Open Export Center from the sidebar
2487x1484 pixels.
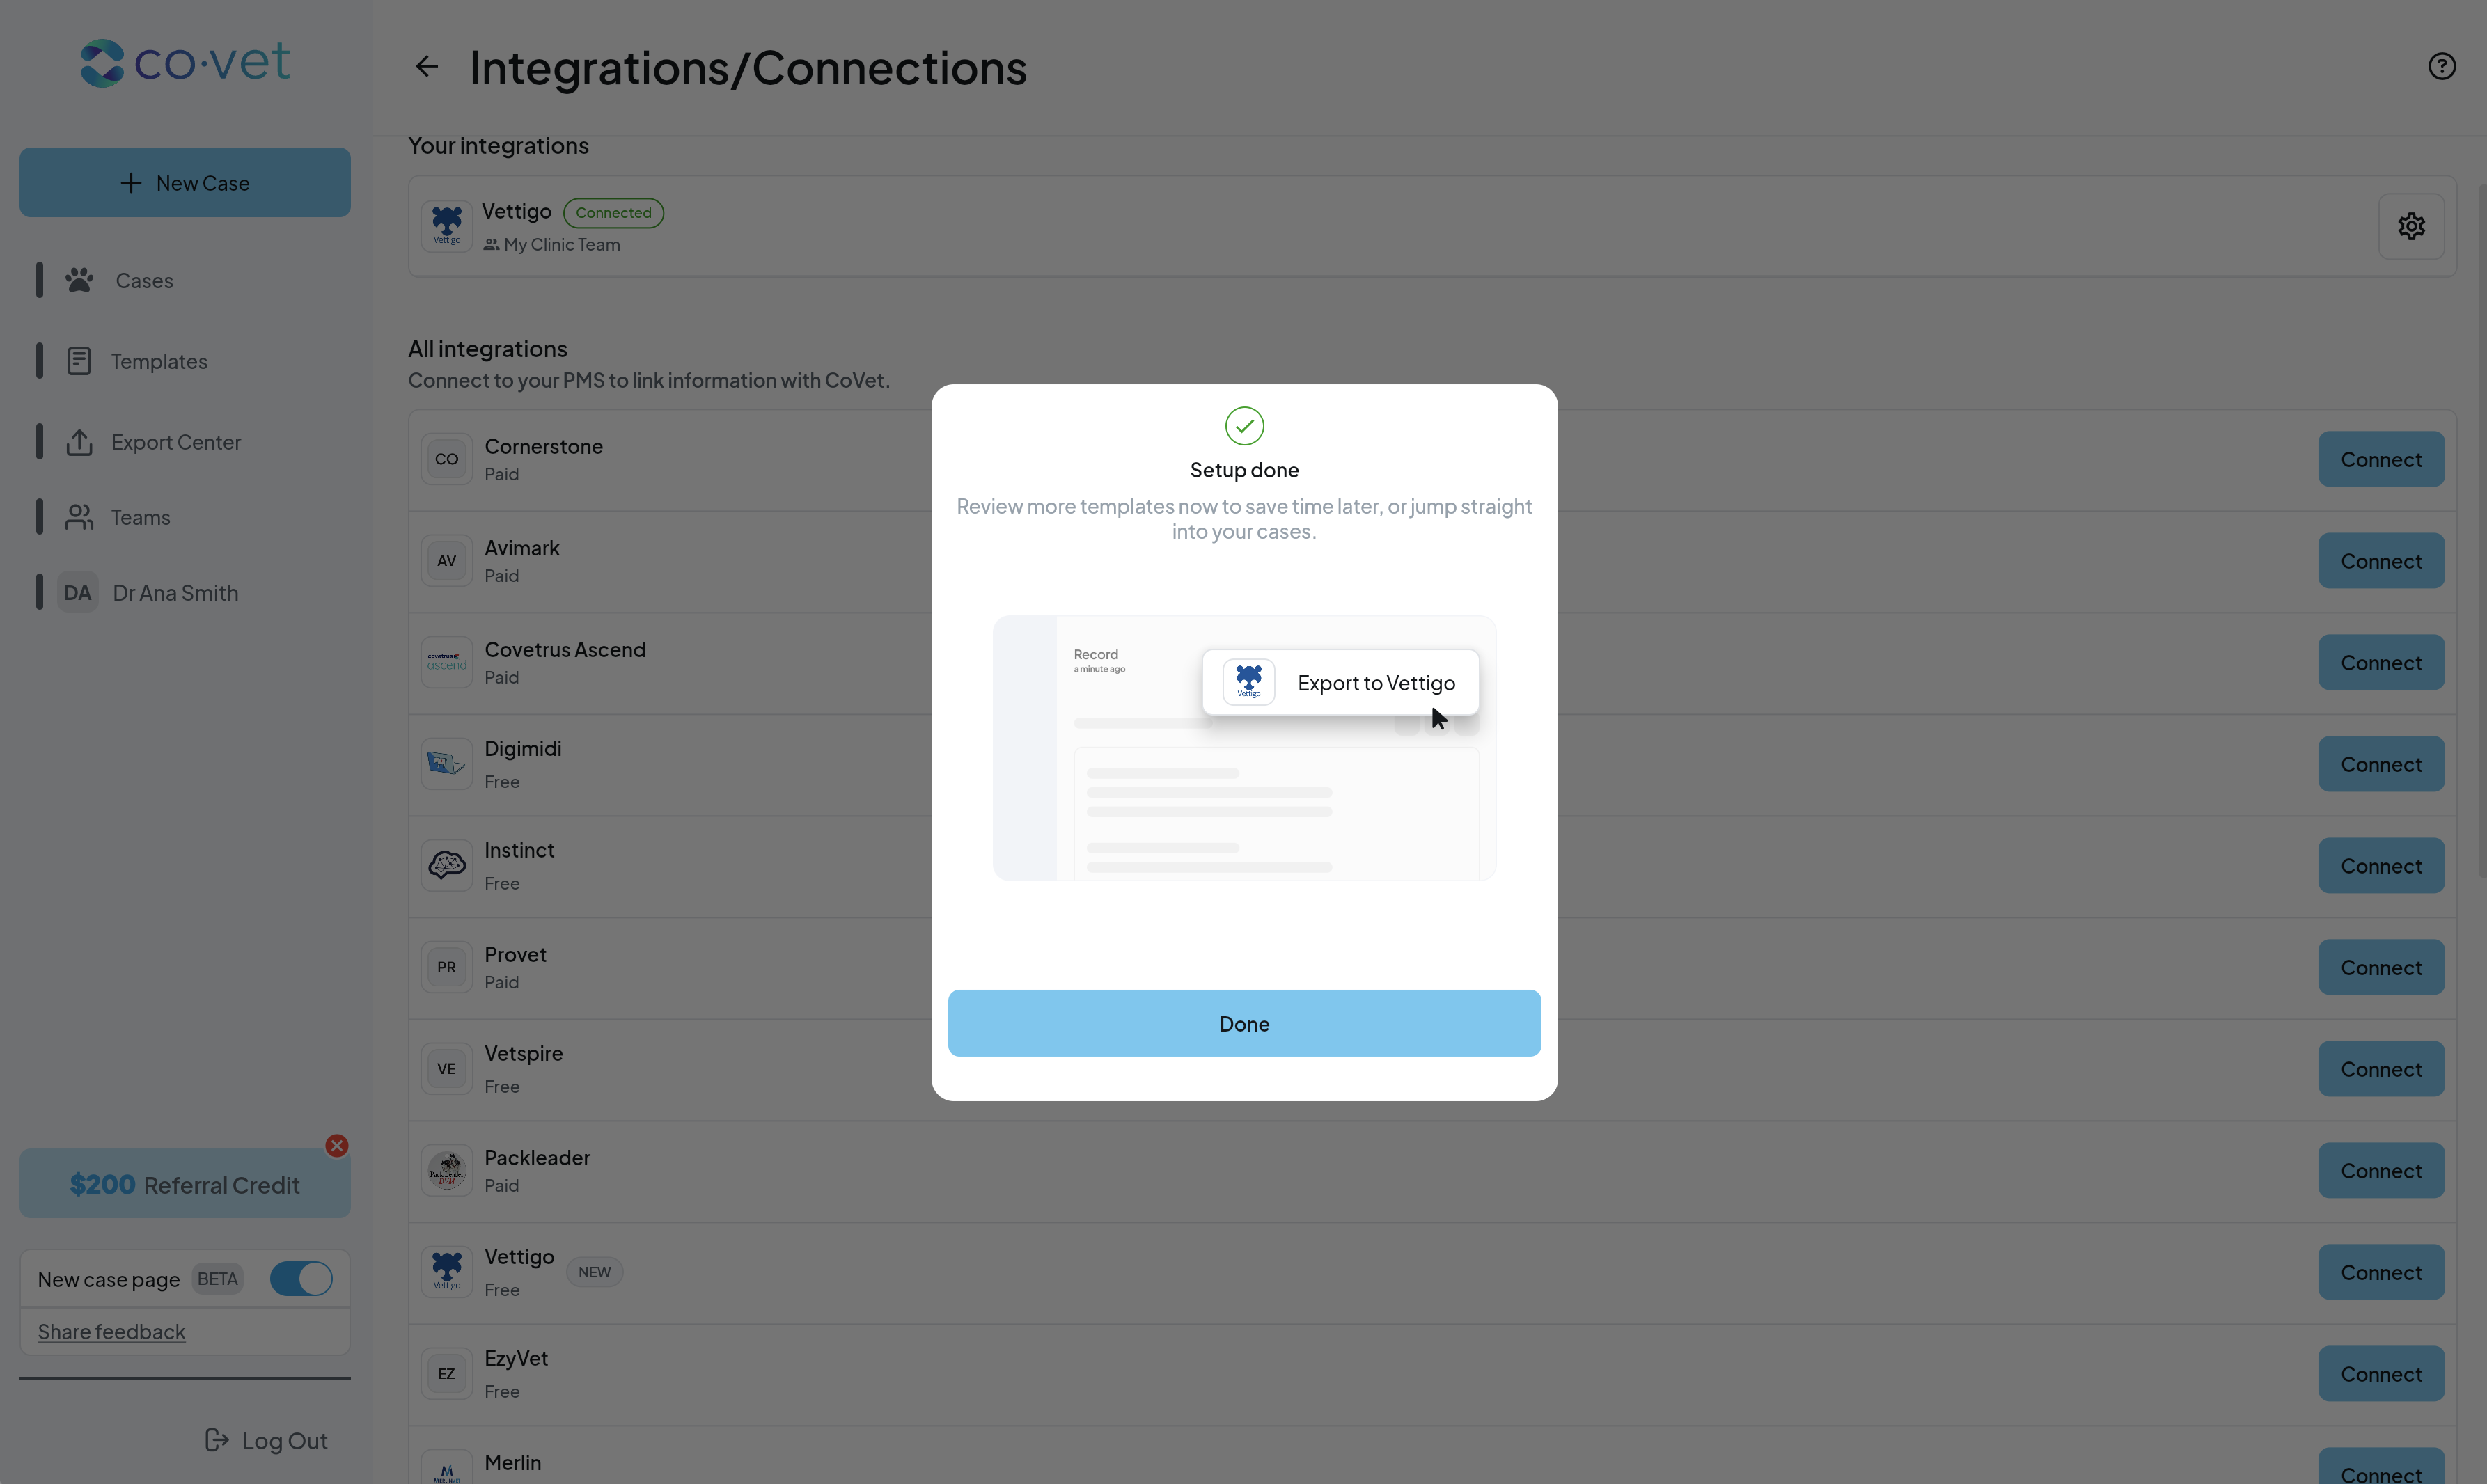[176, 442]
